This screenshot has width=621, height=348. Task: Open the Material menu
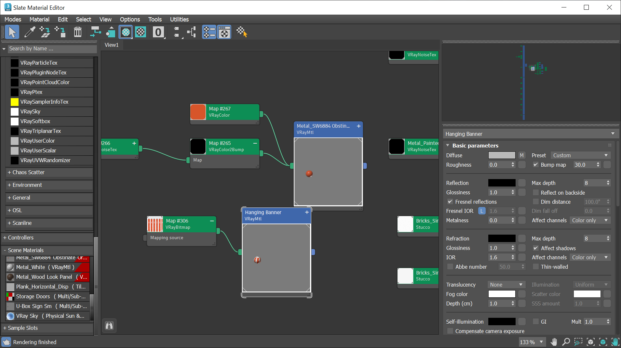tap(39, 19)
